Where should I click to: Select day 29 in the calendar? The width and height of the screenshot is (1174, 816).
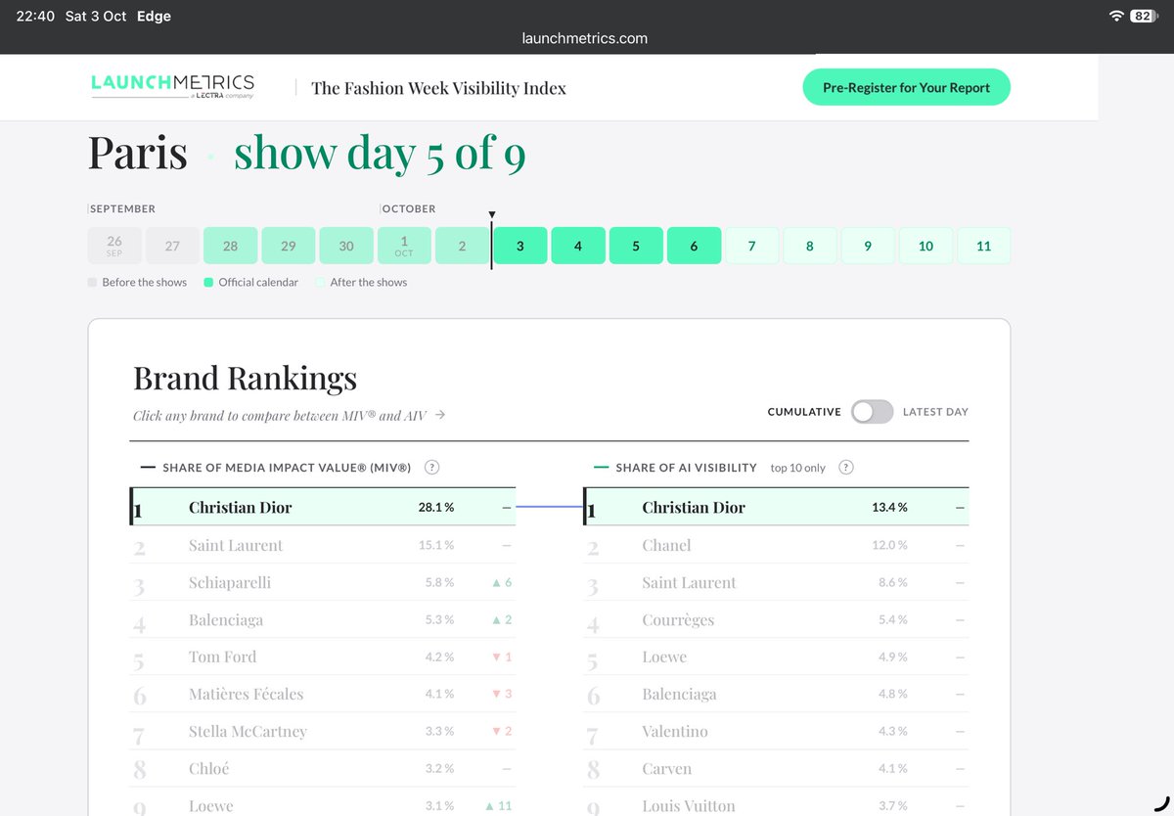pos(288,246)
